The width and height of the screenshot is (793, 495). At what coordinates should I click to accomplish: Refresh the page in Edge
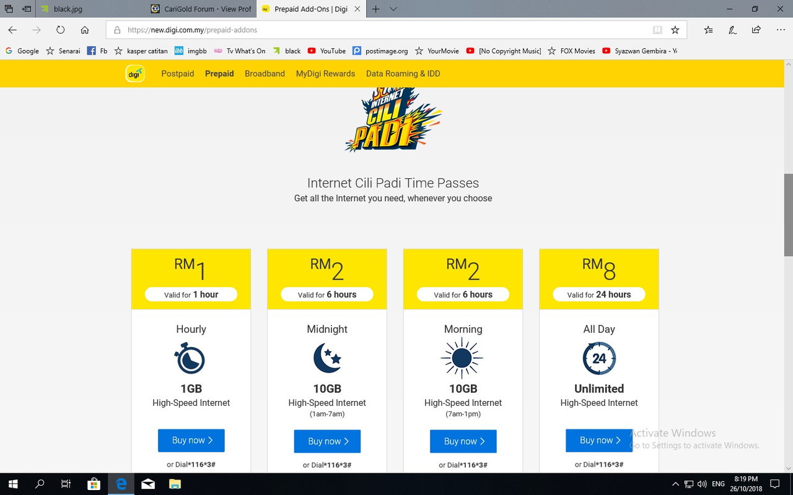[60, 30]
